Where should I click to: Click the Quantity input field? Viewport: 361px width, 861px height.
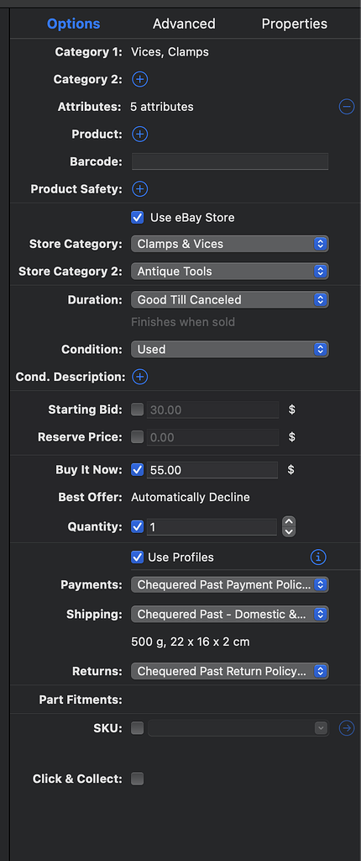[x=212, y=526]
